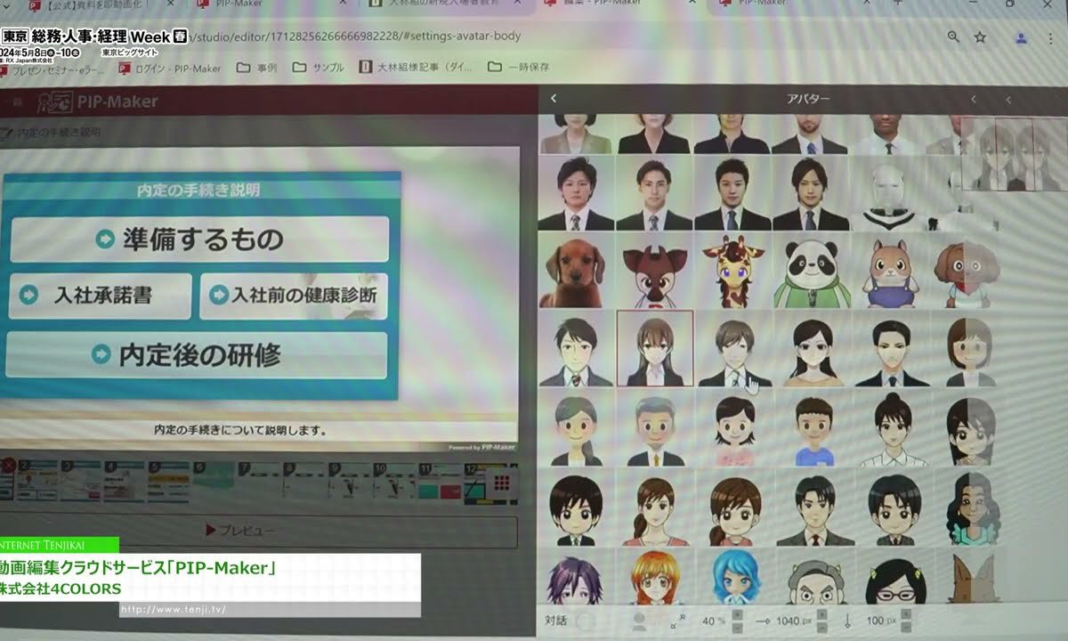This screenshot has width=1068, height=641.
Task: Bookmark this page with the star icon
Action: tap(980, 37)
